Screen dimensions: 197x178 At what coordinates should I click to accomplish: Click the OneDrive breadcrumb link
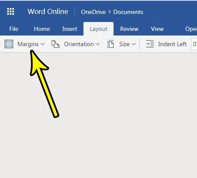click(x=93, y=12)
